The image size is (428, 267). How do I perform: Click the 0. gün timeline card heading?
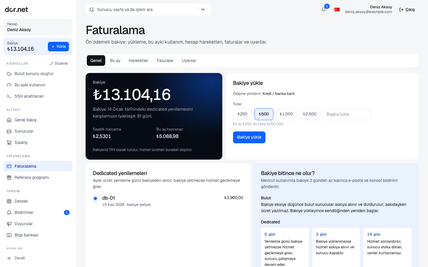(270, 234)
